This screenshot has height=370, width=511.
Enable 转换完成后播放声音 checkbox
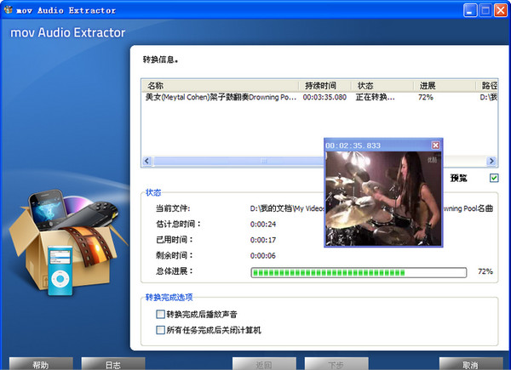[160, 314]
